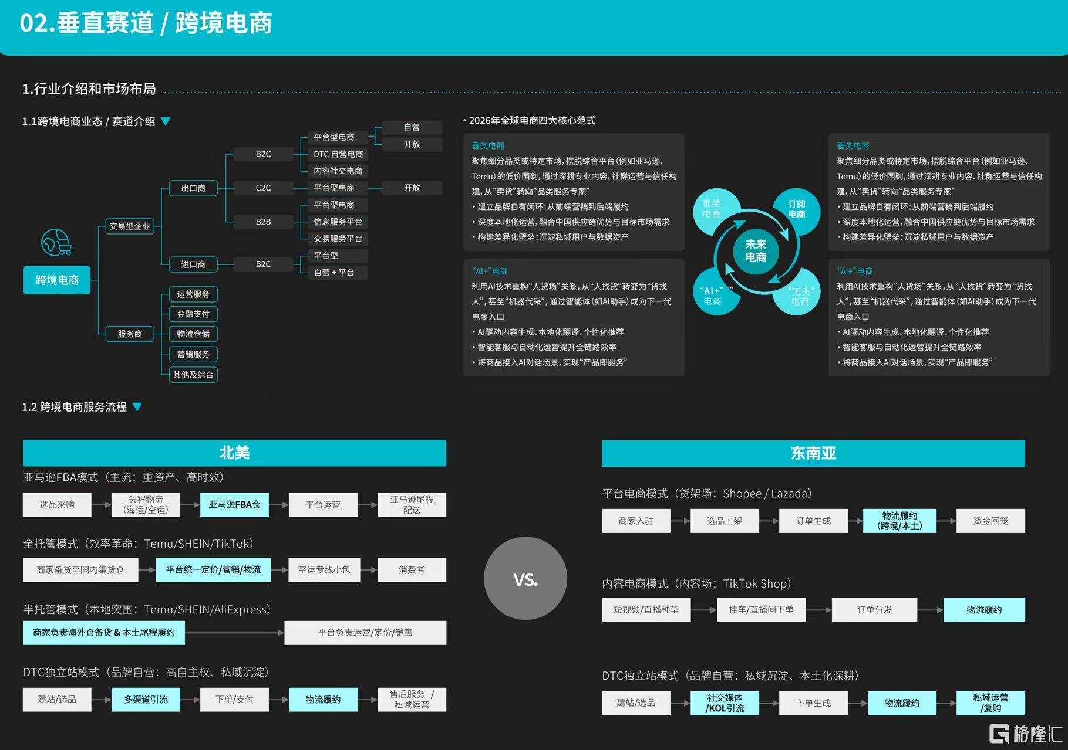Screen dimensions: 1068x750
Task: Click the 商家备货至国内集货仓 step
Action: pyautogui.click(x=80, y=570)
